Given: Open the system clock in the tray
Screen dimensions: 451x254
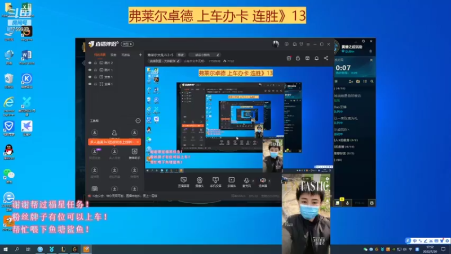Looking at the screenshot, I should [x=430, y=249].
